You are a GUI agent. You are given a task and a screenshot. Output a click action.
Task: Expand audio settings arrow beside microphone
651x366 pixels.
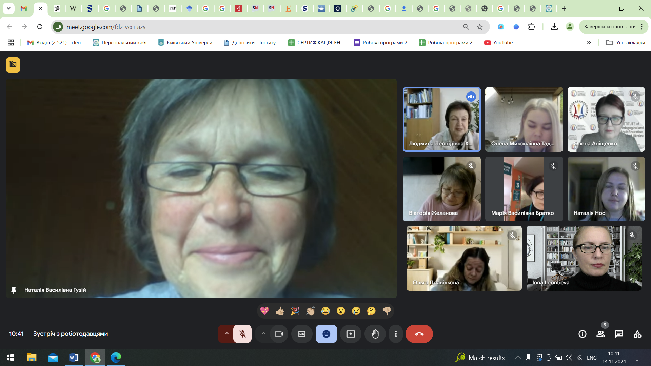[x=227, y=334]
